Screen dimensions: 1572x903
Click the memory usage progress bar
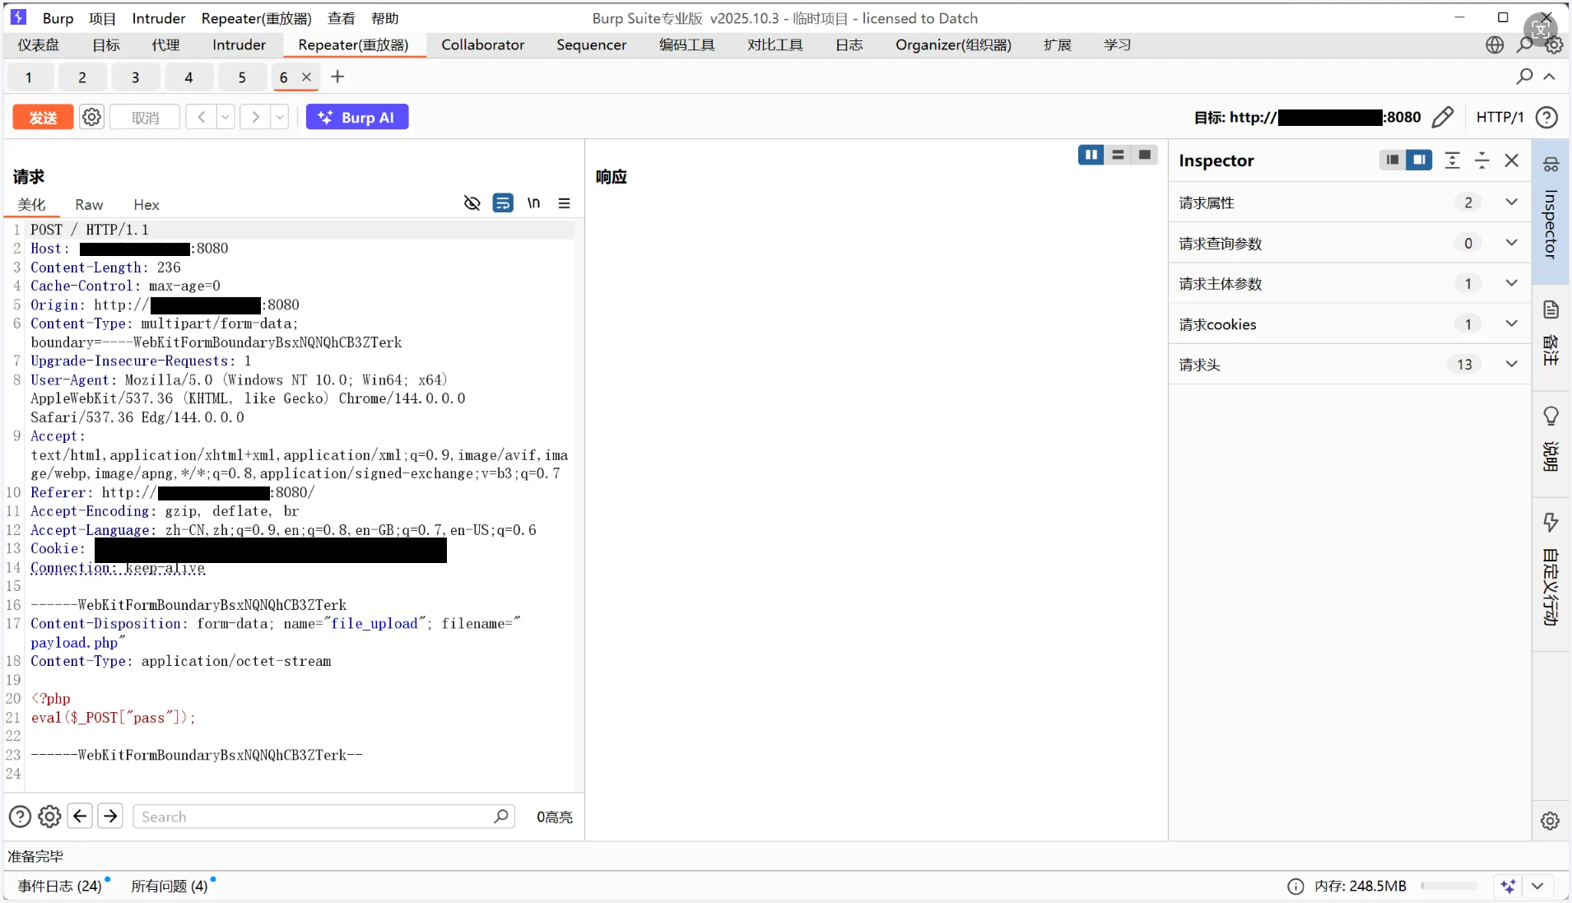[x=1449, y=887]
